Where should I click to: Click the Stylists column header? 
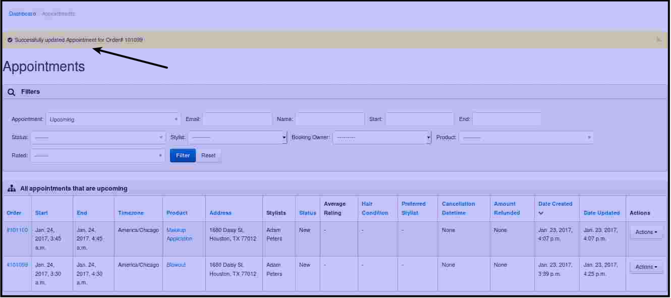pos(276,213)
